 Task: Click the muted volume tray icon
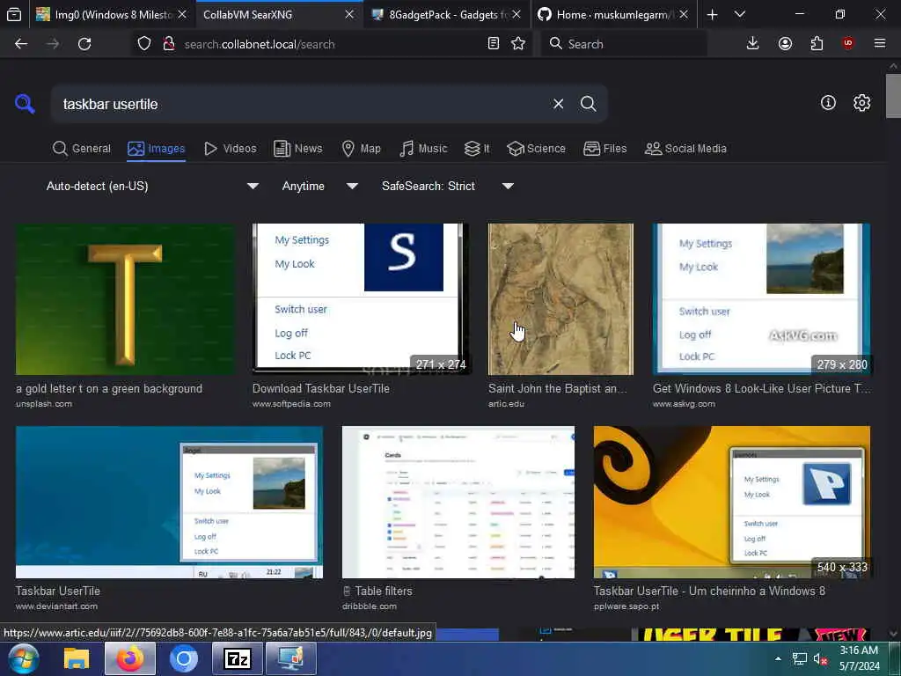[x=820, y=659]
